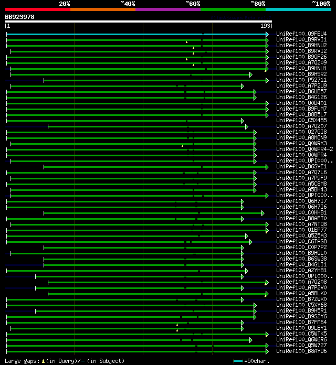Click the purple ~60% identity legend bar

tap(168, 9)
